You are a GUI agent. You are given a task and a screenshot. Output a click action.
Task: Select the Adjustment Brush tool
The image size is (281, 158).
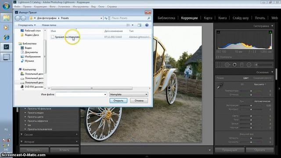pos(263,65)
